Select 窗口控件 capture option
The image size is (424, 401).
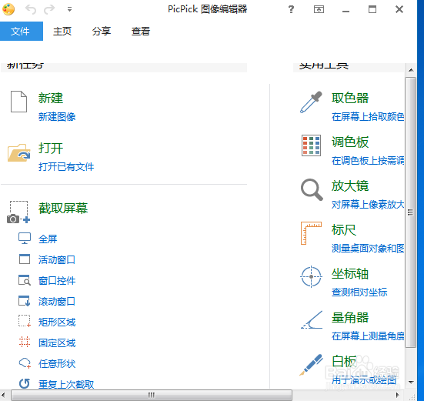click(x=57, y=280)
